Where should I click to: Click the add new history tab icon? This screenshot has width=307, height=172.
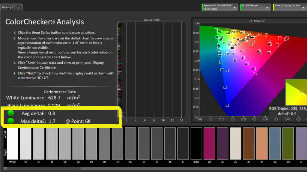click(x=18, y=8)
